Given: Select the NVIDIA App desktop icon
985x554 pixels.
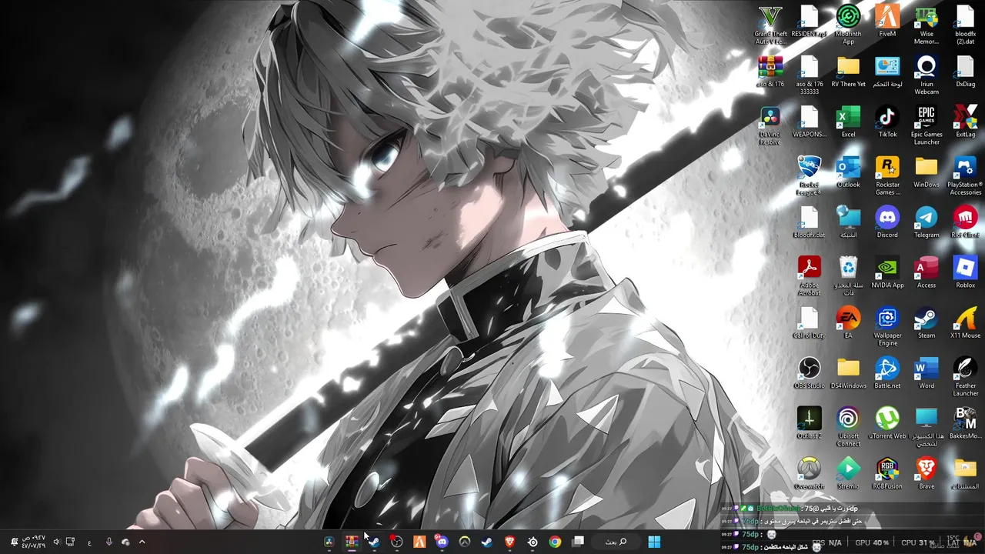Looking at the screenshot, I should pyautogui.click(x=887, y=273).
